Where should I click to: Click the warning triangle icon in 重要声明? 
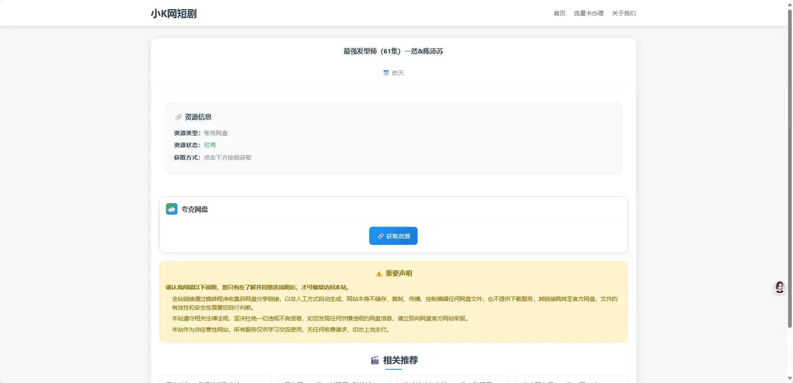coord(379,273)
